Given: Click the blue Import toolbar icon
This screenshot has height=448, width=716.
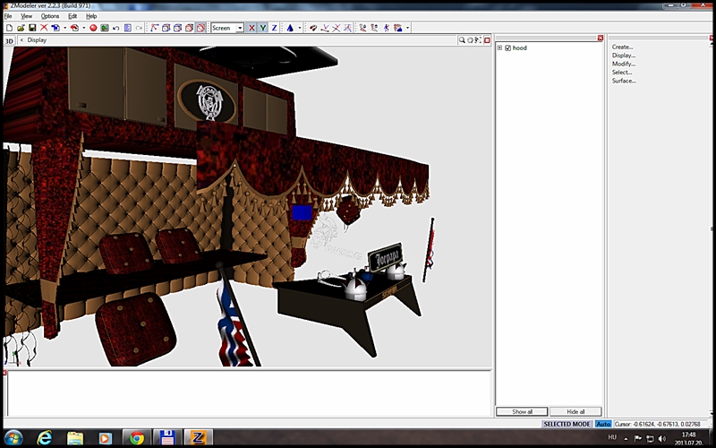Looking at the screenshot, I should [x=55, y=28].
